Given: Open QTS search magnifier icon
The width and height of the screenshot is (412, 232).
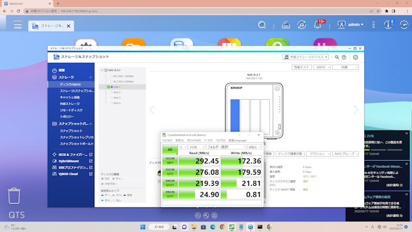Looking at the screenshot, I should tap(262, 25).
